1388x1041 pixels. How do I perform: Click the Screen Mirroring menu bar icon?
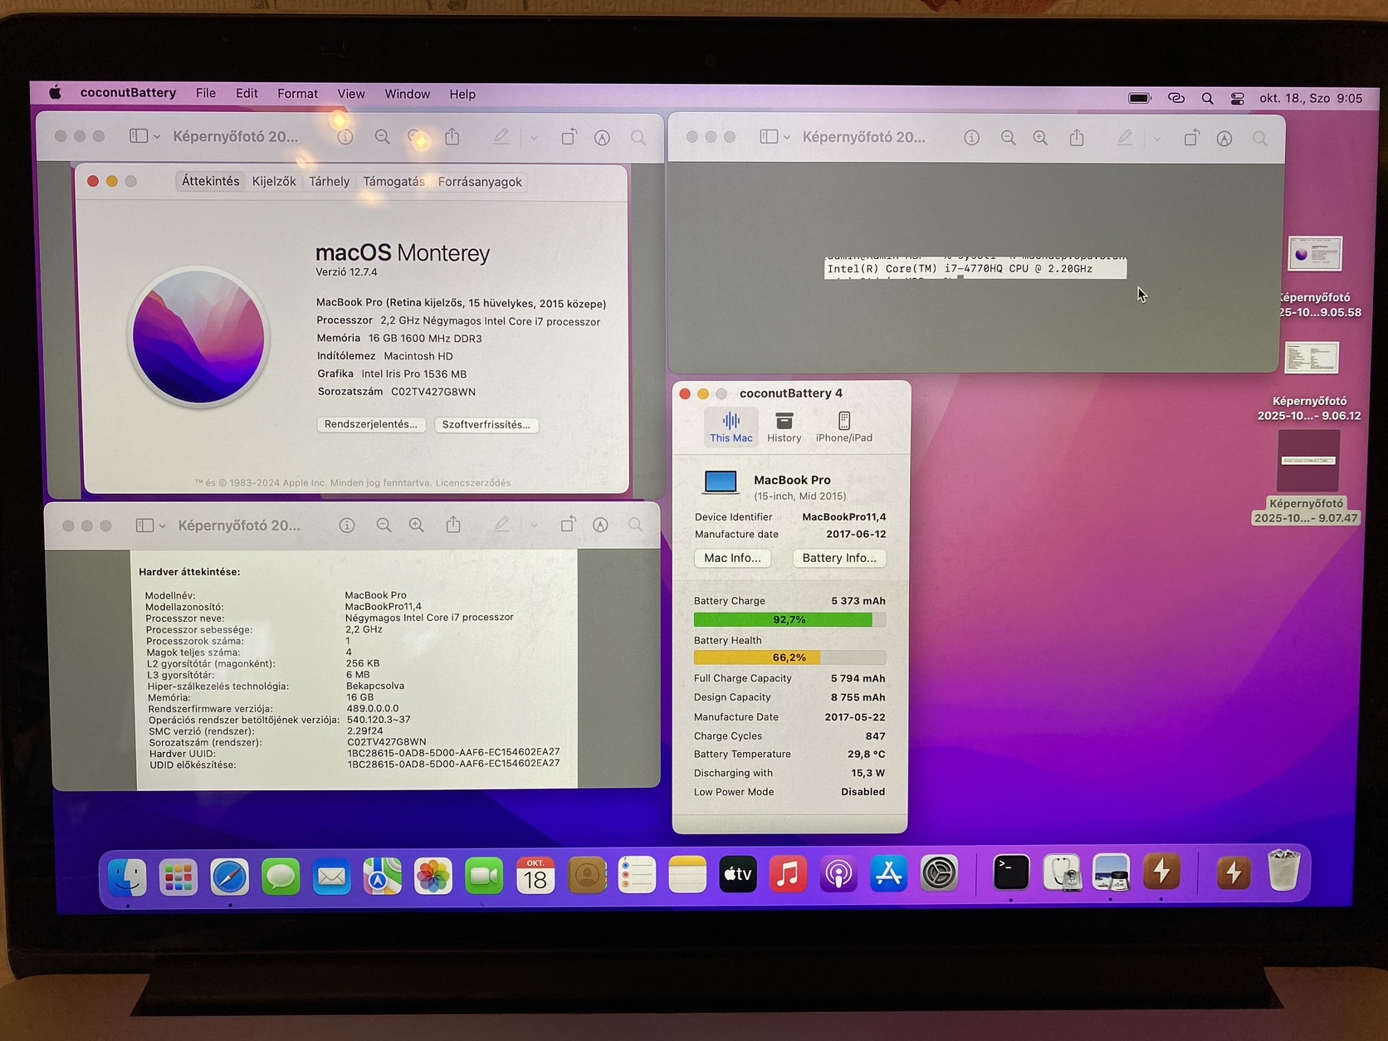pos(1176,98)
